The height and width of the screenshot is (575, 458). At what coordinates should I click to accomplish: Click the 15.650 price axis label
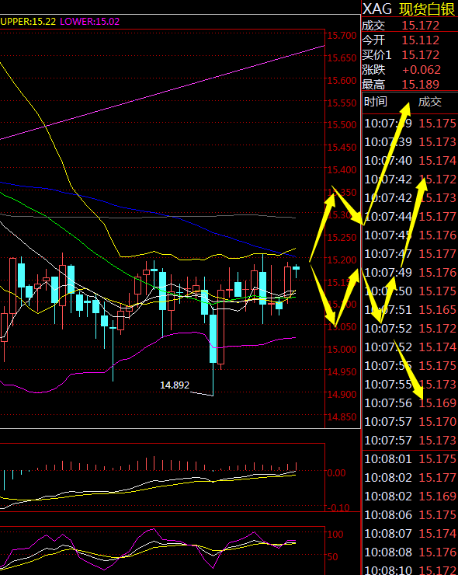(342, 58)
